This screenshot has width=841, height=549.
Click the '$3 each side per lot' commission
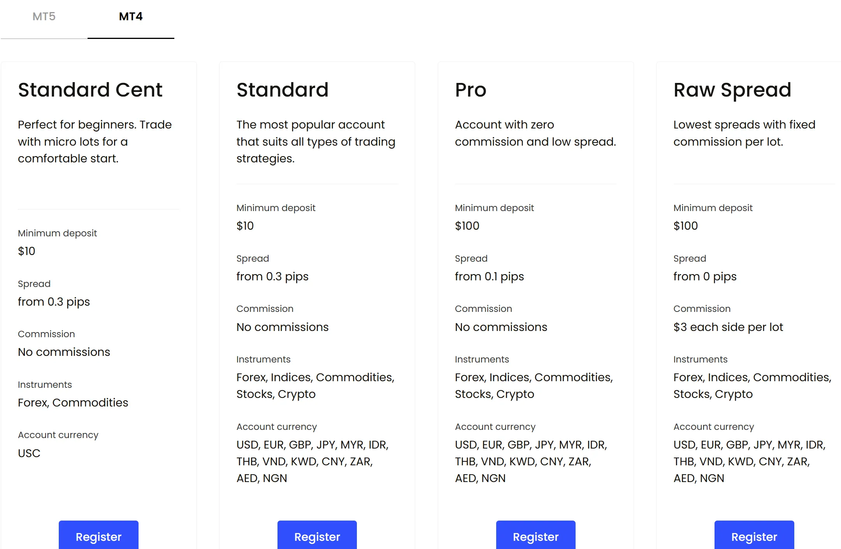[x=728, y=327]
